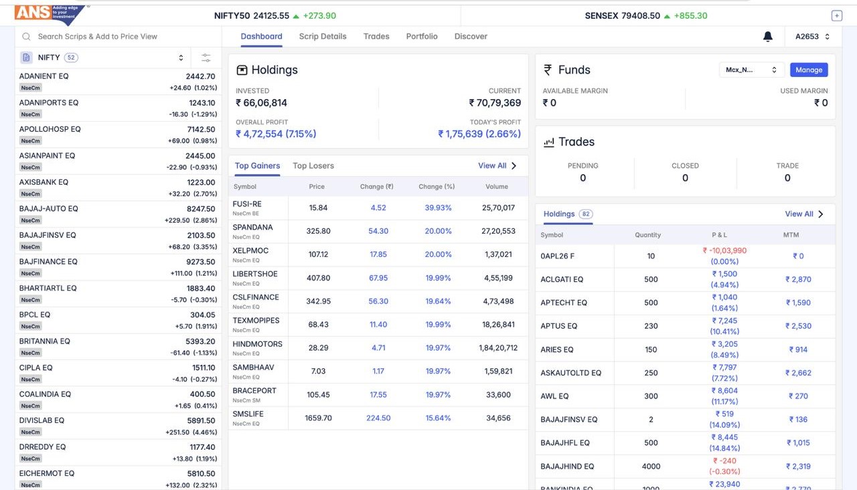Click ASKAUTOLTD EQ holding row
This screenshot has height=490, width=857.
click(x=685, y=373)
